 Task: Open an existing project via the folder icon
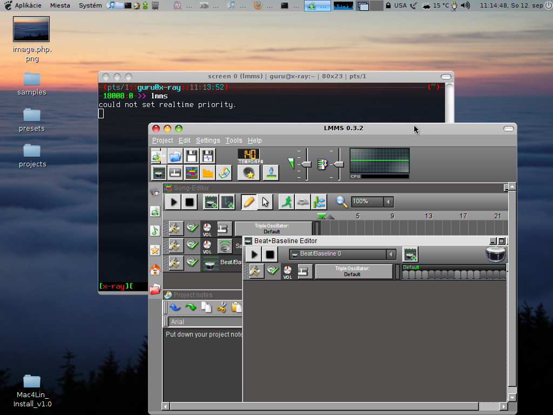[x=176, y=156]
